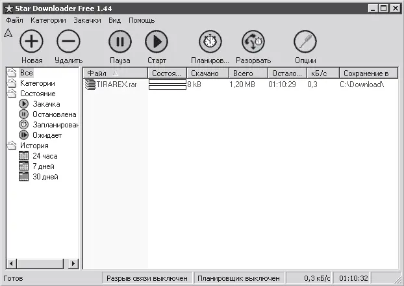
Task: Open Опции settings icon
Action: click(x=305, y=43)
